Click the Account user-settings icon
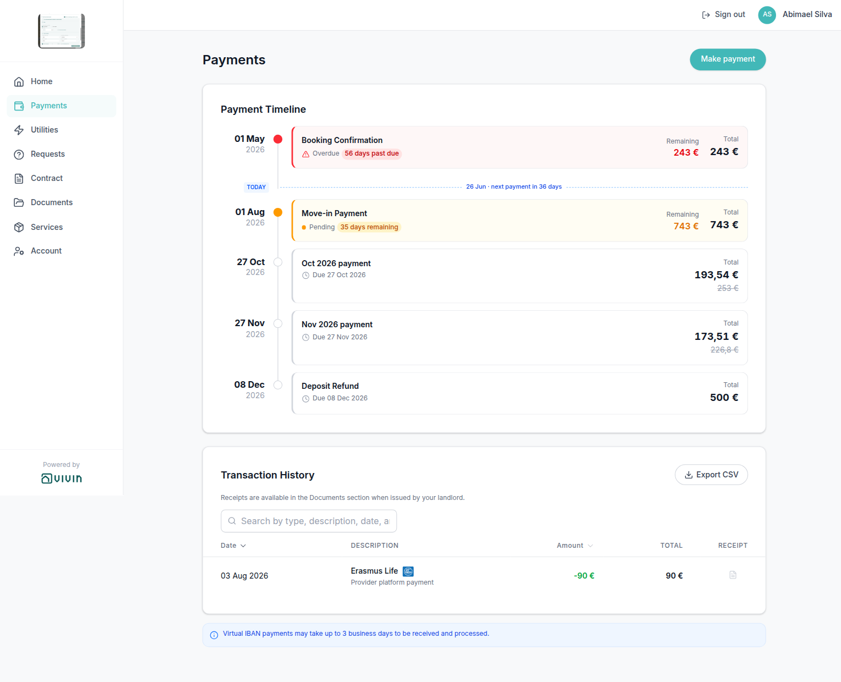 (19, 251)
